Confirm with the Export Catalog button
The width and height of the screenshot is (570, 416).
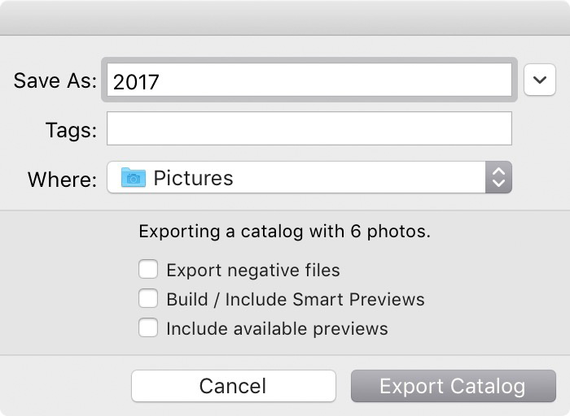click(454, 386)
